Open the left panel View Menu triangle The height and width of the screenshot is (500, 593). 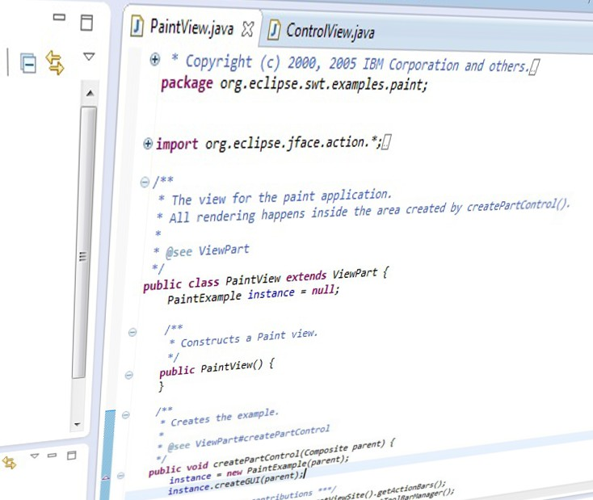coord(89,57)
